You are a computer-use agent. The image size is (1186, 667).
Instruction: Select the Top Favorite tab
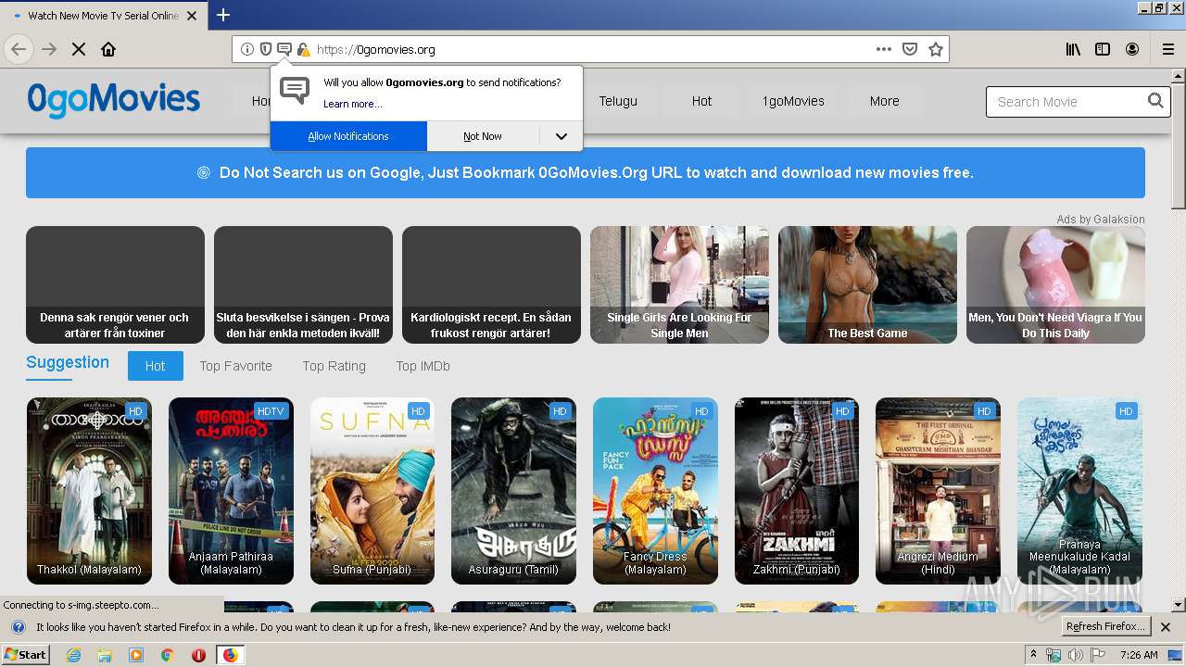coord(235,366)
